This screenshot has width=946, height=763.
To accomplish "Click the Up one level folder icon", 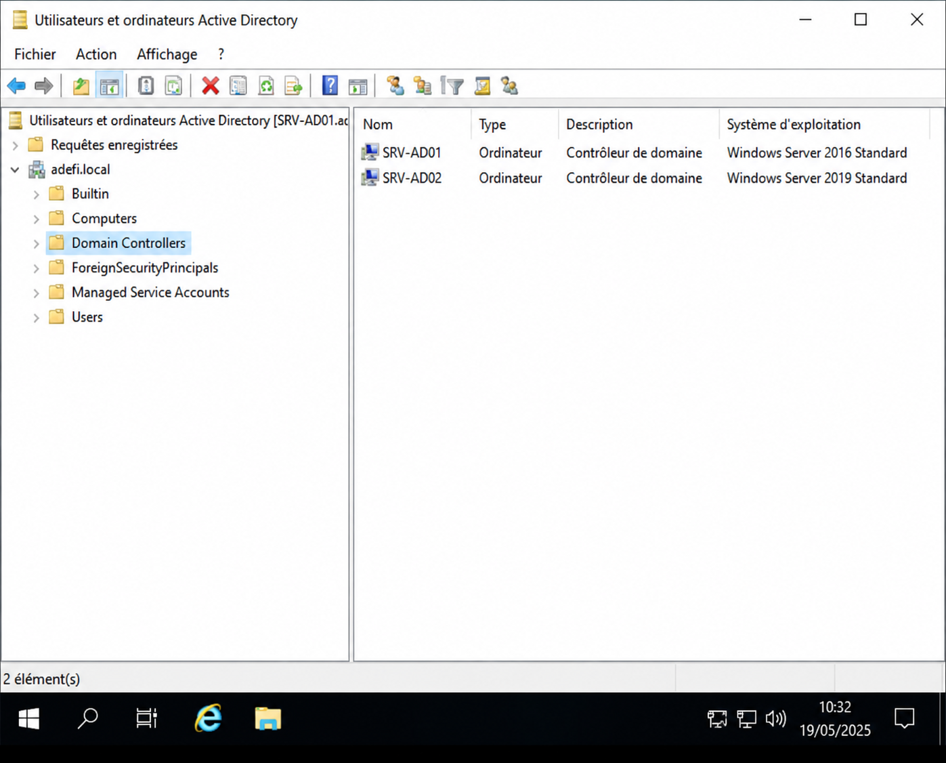I will (81, 86).
